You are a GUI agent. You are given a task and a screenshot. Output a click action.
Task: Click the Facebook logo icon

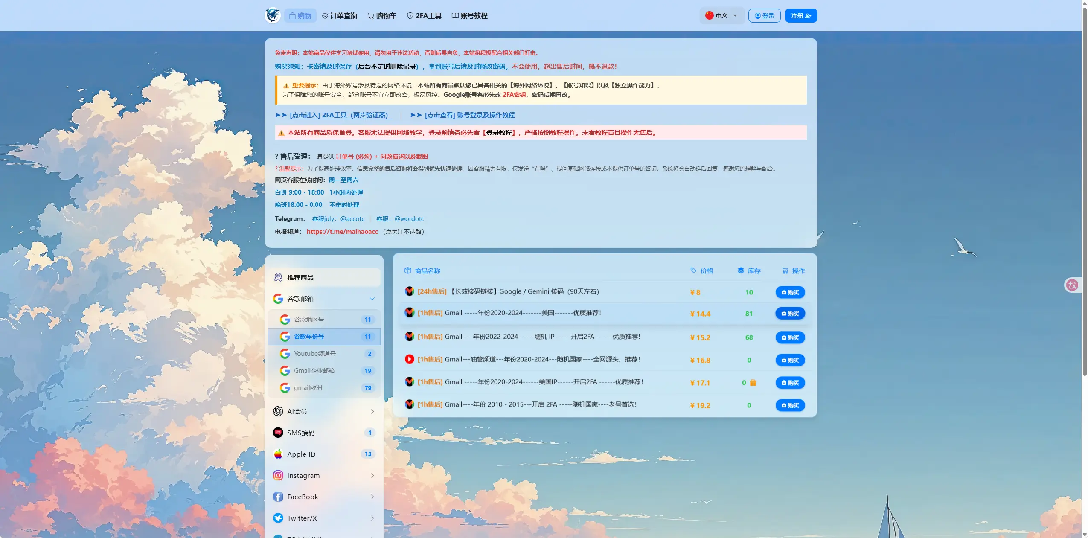(x=278, y=497)
